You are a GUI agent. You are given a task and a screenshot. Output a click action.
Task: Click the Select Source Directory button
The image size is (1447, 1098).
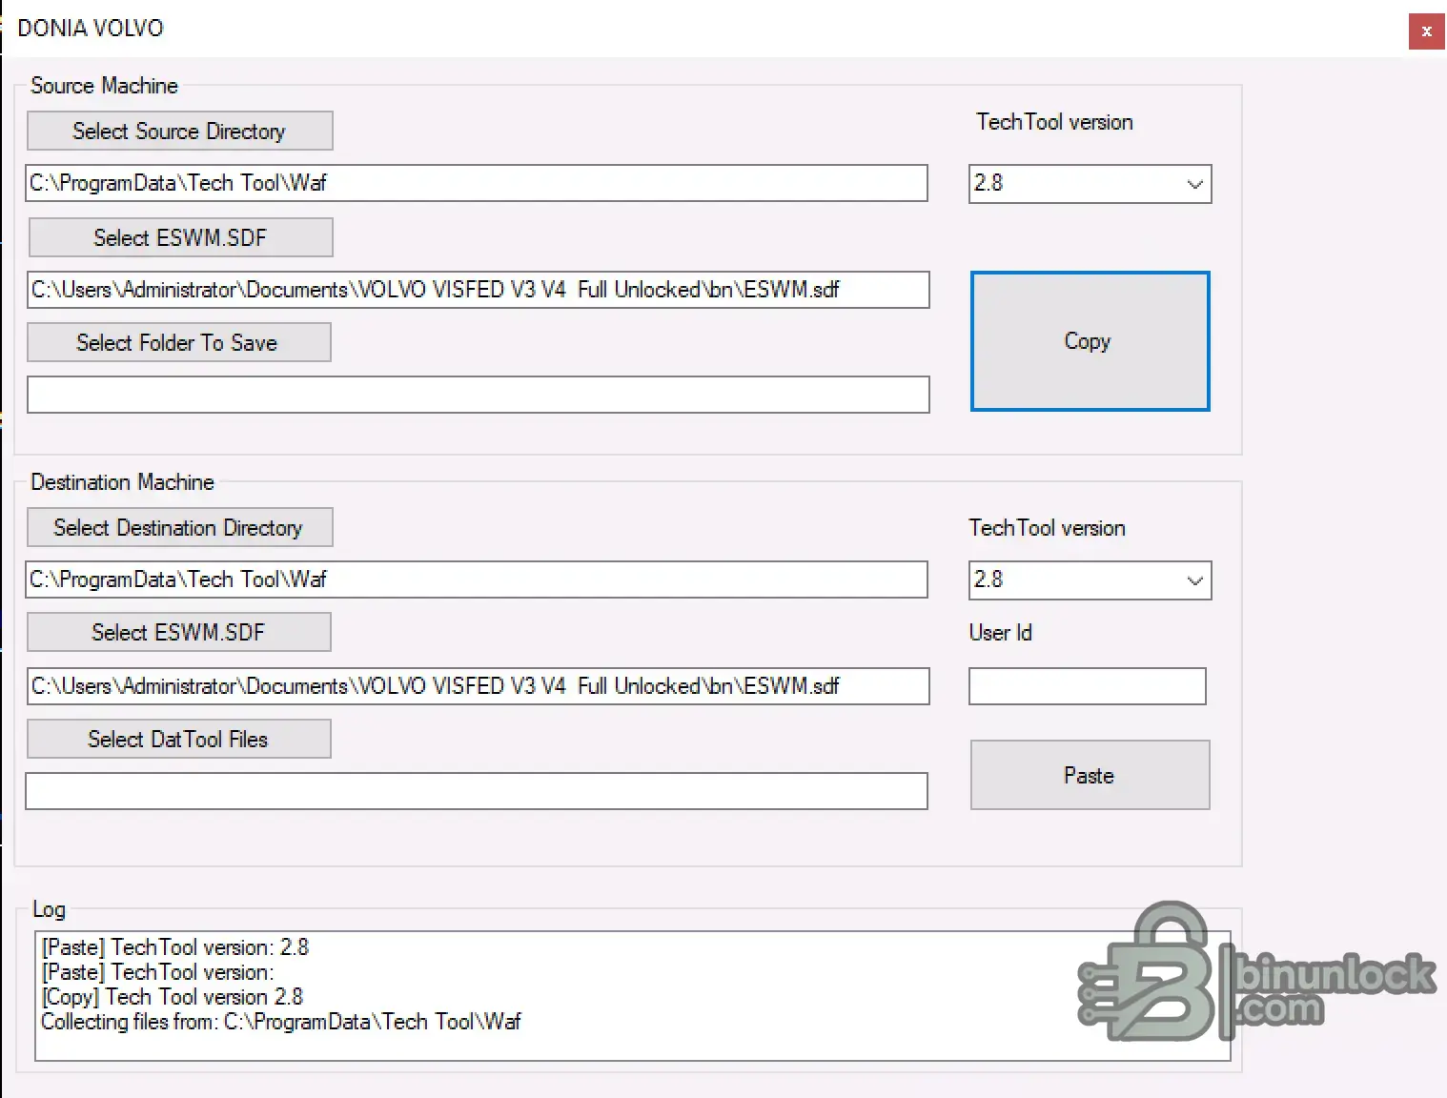click(180, 131)
